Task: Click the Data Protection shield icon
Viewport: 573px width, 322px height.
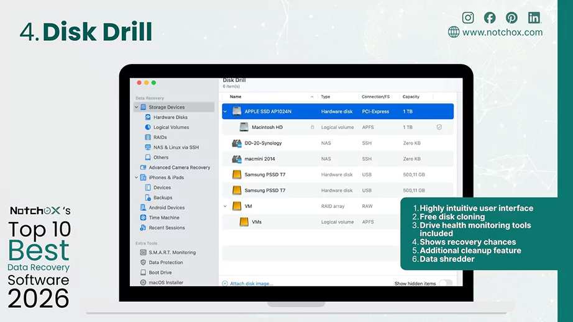Action: (x=143, y=262)
